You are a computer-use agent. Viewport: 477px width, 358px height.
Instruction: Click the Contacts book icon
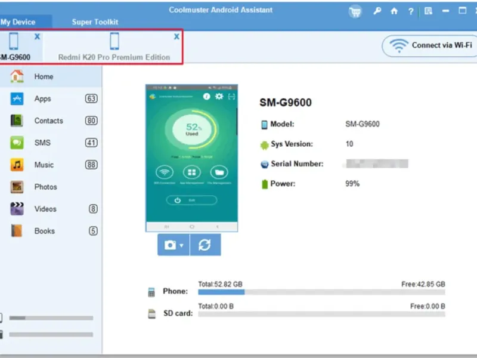click(x=17, y=121)
